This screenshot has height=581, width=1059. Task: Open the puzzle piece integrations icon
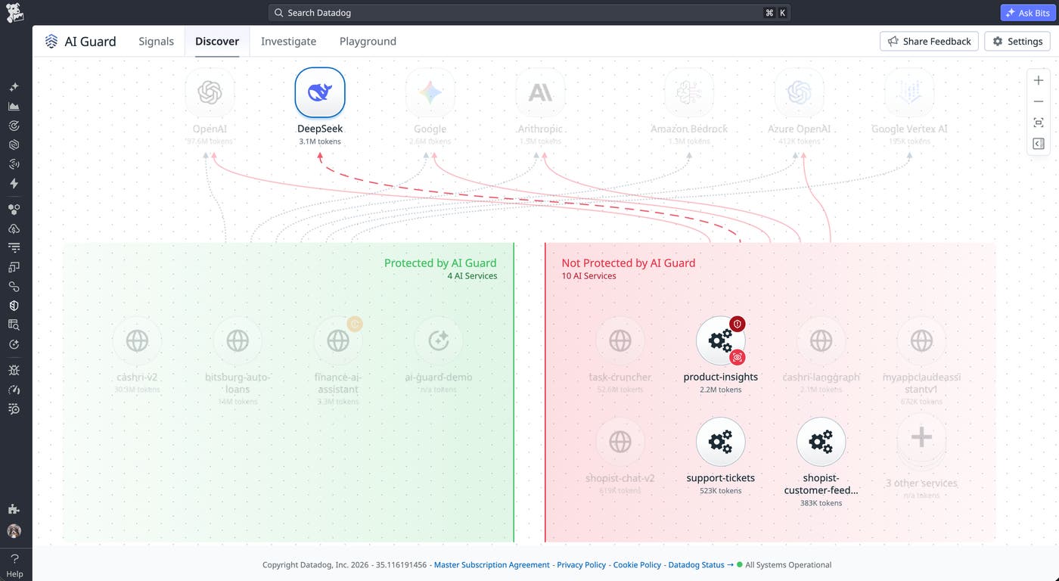[x=14, y=509]
